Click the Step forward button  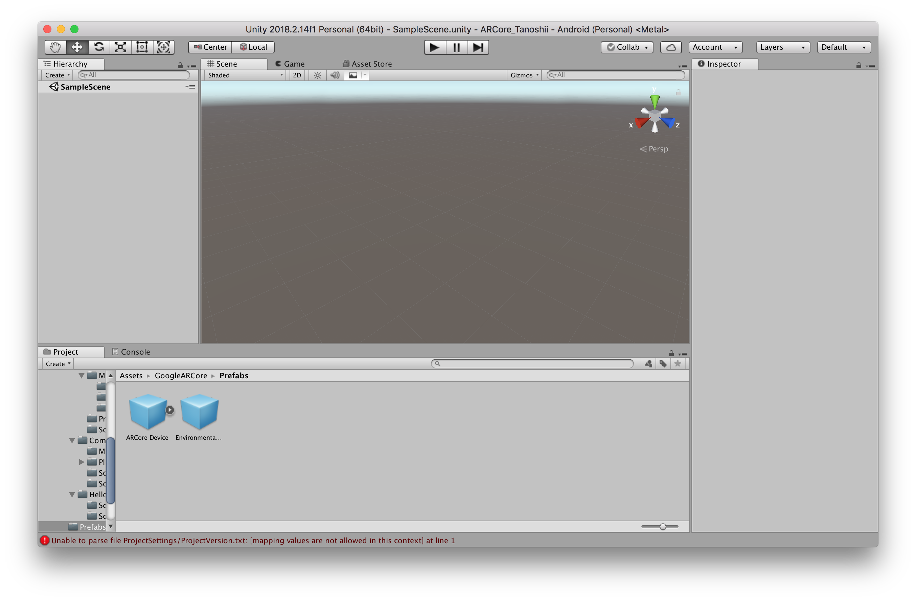tap(478, 47)
